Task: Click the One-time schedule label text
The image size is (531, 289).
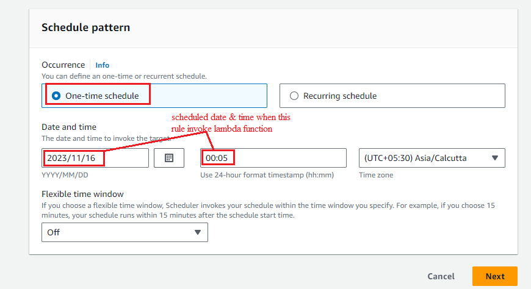Action: click(102, 96)
